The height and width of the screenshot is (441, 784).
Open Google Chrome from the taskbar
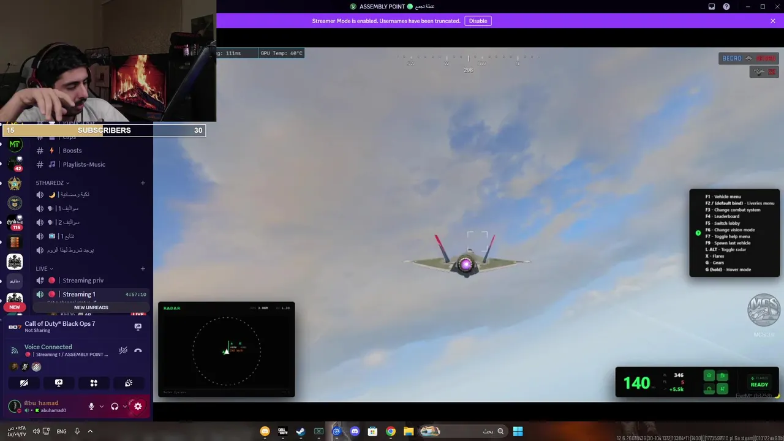[x=391, y=431]
